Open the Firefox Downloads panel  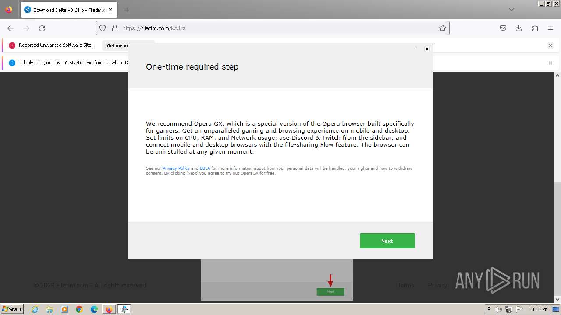point(519,28)
